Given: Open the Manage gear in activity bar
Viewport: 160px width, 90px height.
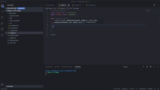Looking at the screenshot, I should [x=2, y=84].
